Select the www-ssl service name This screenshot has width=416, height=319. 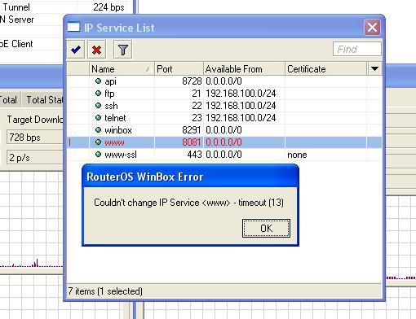pyautogui.click(x=121, y=155)
